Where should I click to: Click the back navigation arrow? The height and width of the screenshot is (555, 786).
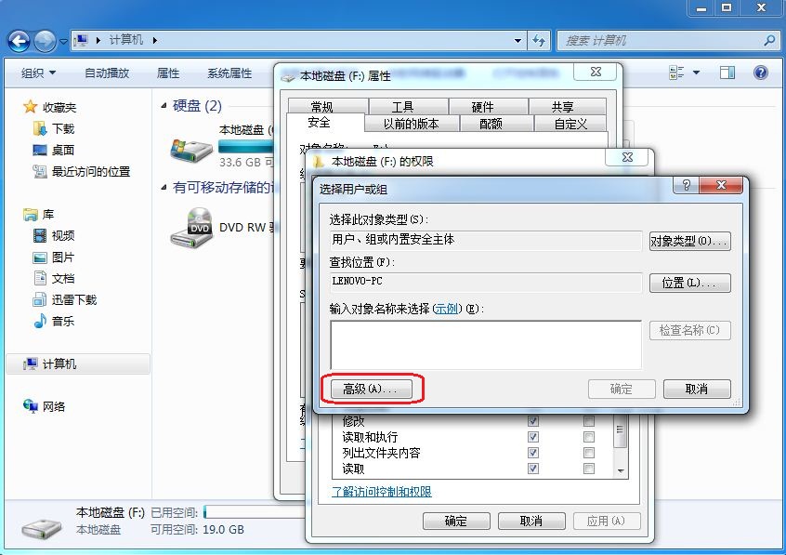click(x=19, y=41)
